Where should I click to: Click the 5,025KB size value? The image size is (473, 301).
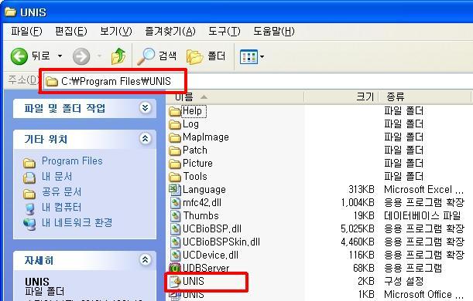coord(358,228)
